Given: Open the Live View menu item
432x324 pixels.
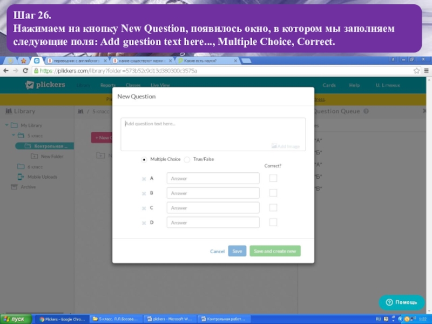Looking at the screenshot, I should [x=160, y=85].
